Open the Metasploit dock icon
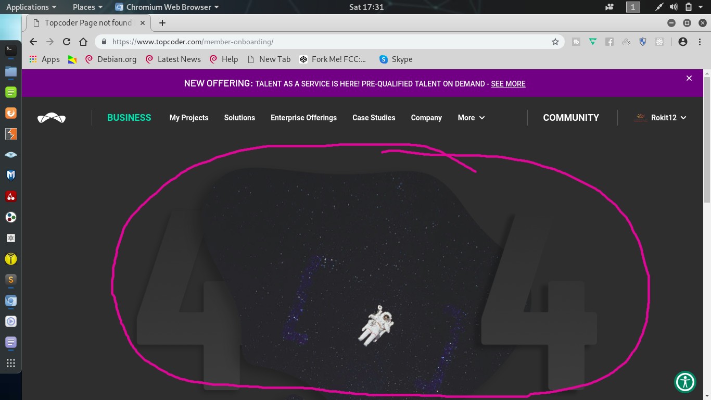711x400 pixels. [x=11, y=176]
